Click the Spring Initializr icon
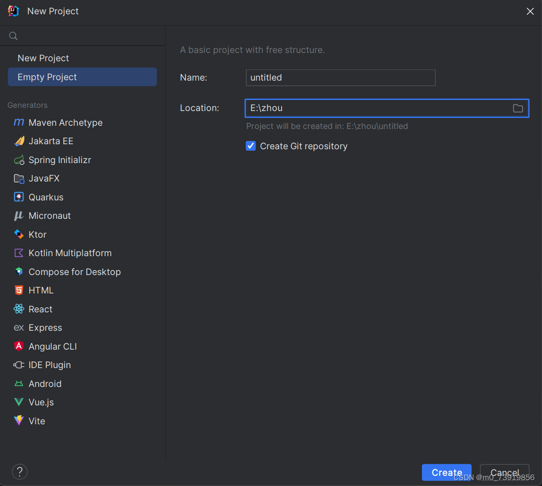The height and width of the screenshot is (486, 542). pyautogui.click(x=19, y=160)
